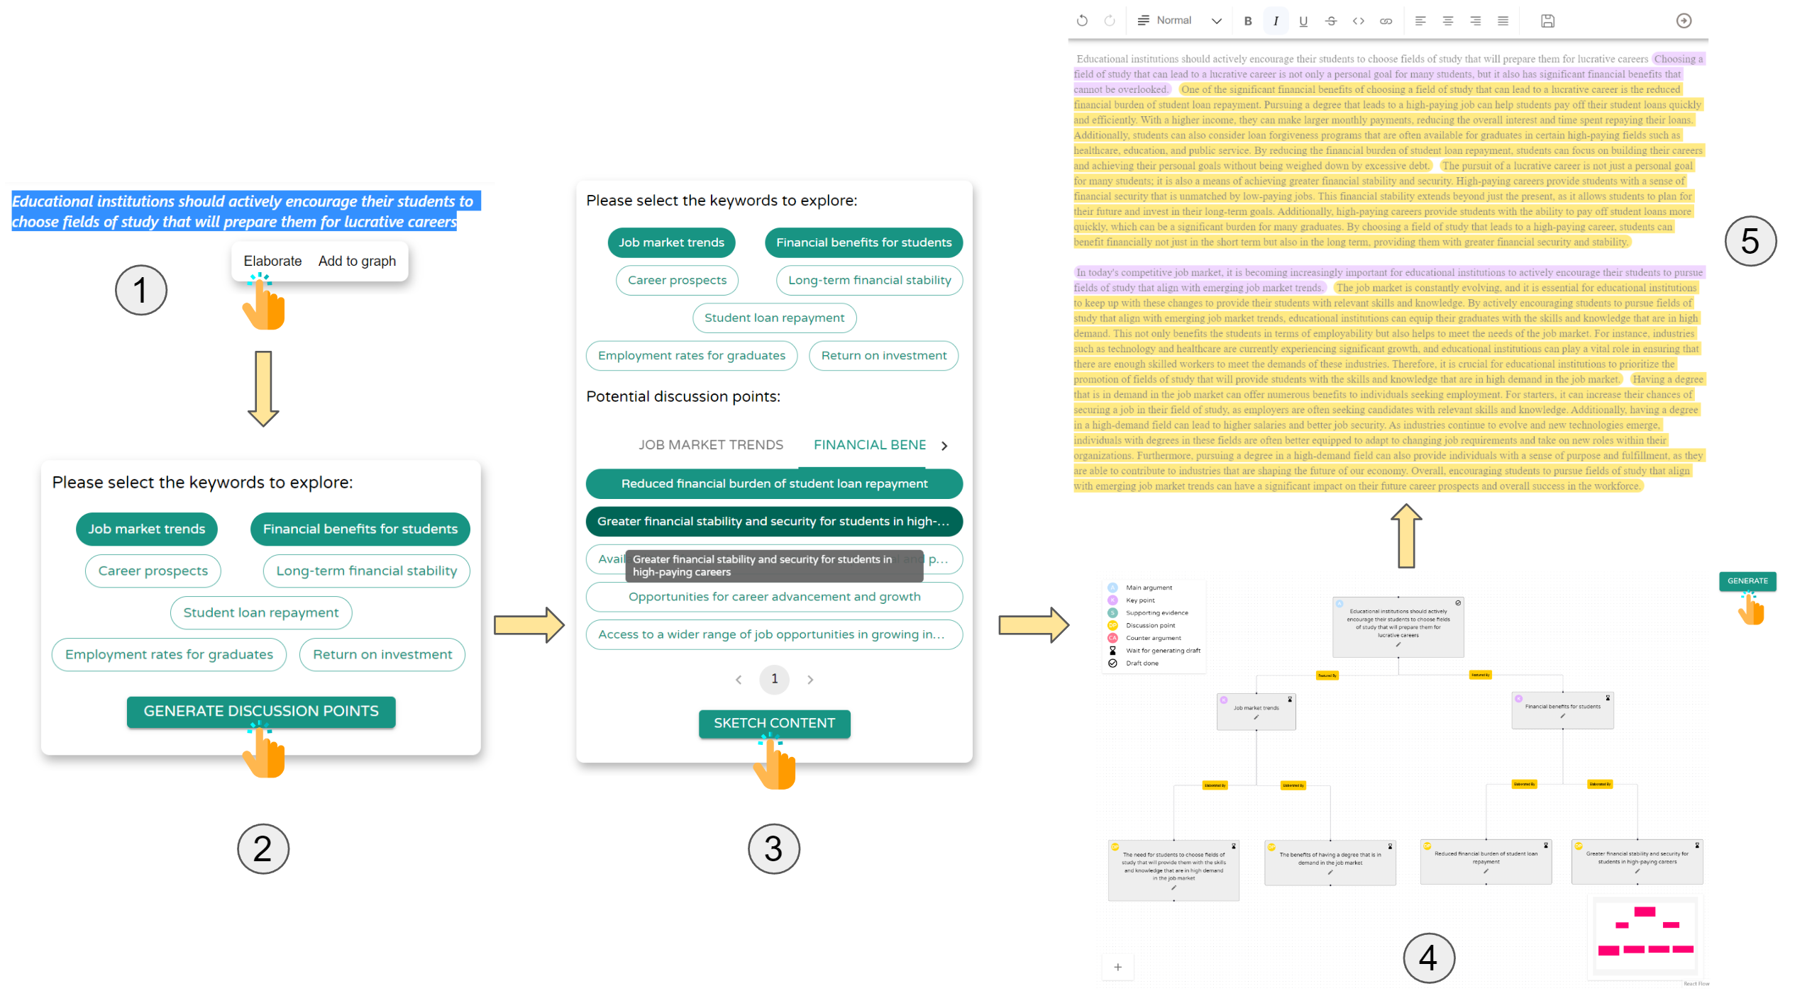Go to next page of discussion points

[810, 679]
